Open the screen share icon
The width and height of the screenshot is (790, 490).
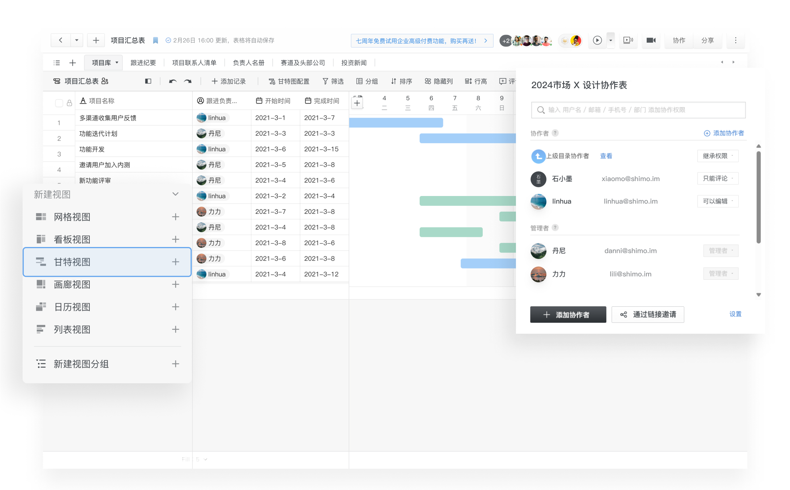click(628, 40)
